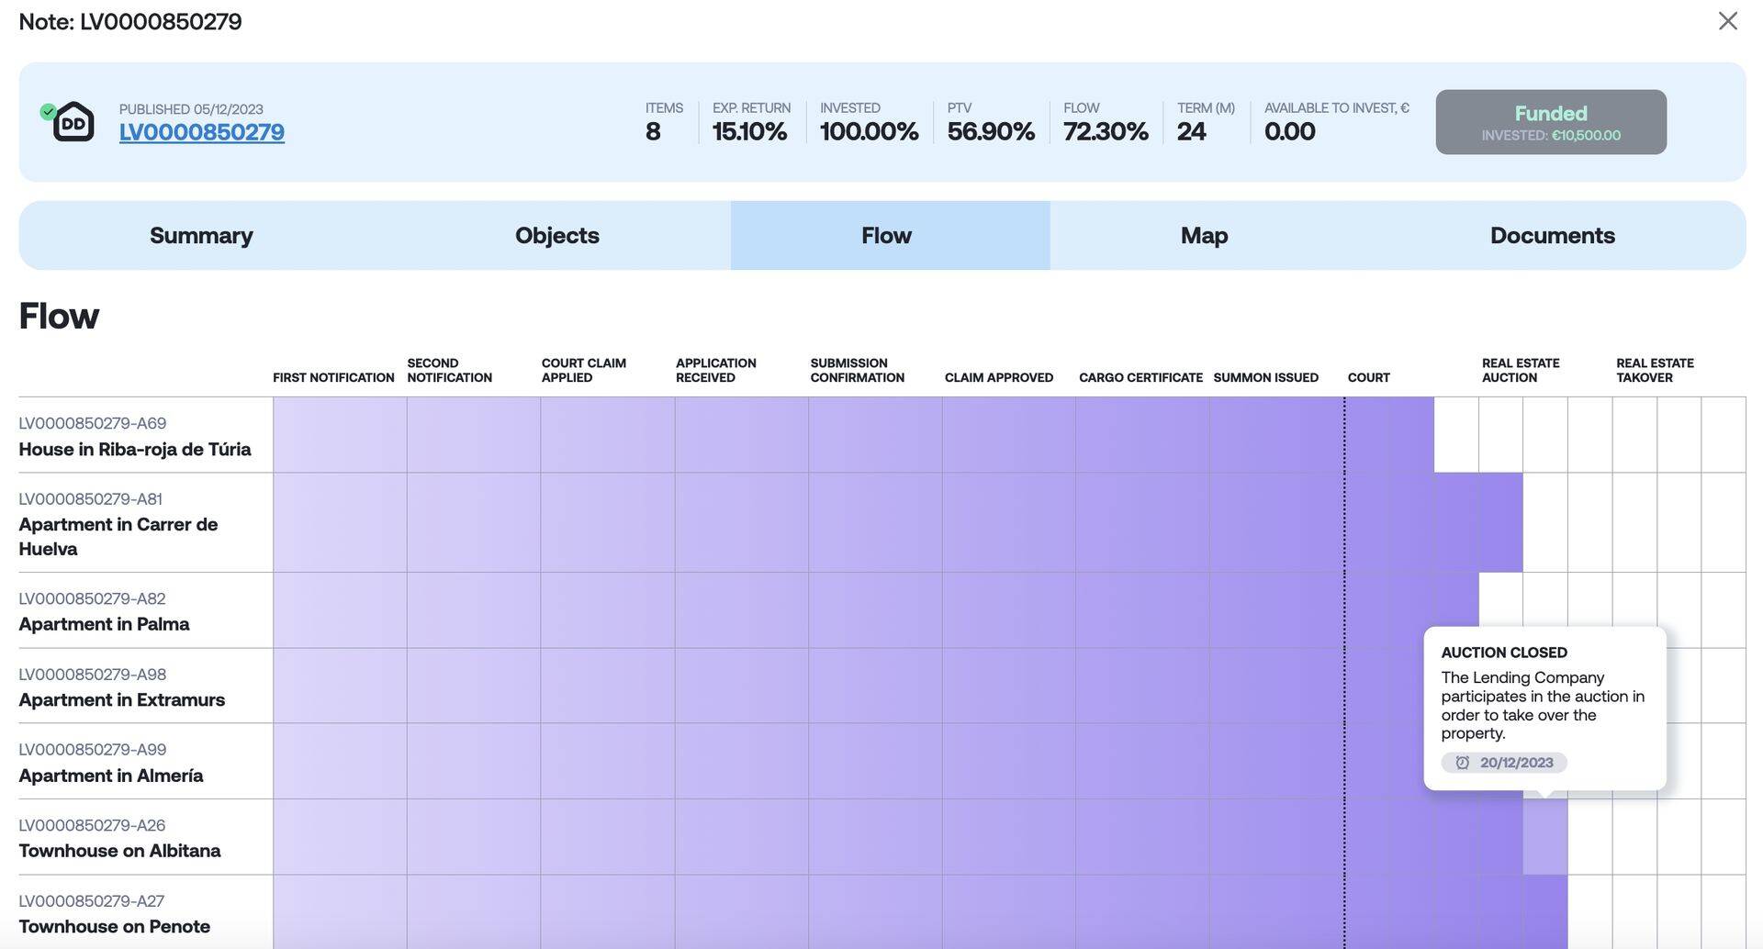
Task: Open the Documents tab
Action: (x=1552, y=236)
